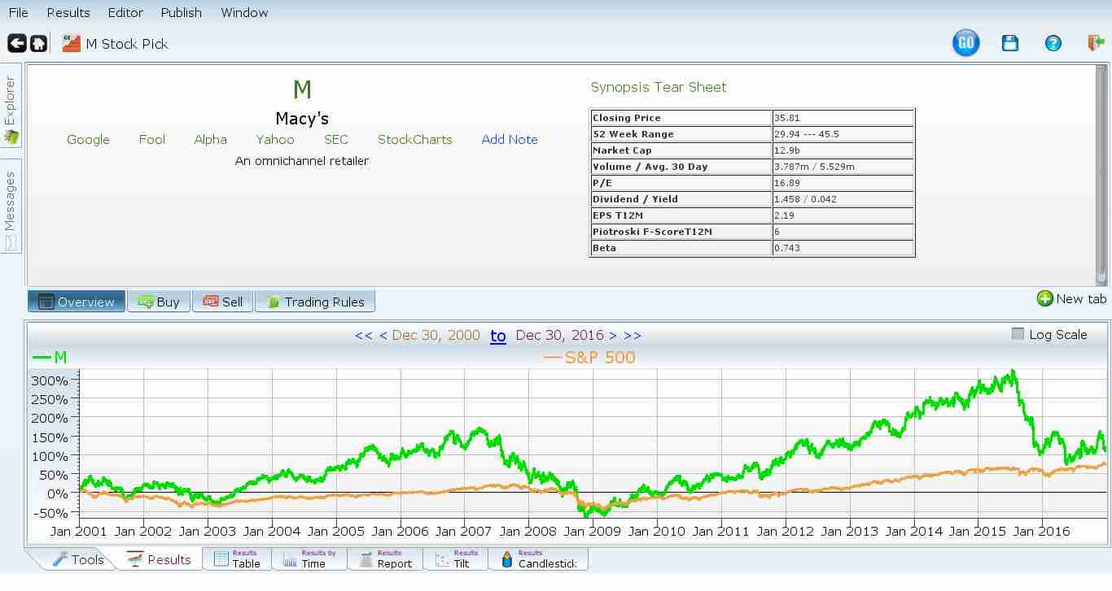Open the File menu

coord(18,12)
